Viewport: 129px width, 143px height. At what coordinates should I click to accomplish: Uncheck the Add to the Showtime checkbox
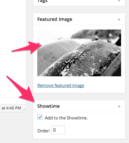(x=40, y=117)
